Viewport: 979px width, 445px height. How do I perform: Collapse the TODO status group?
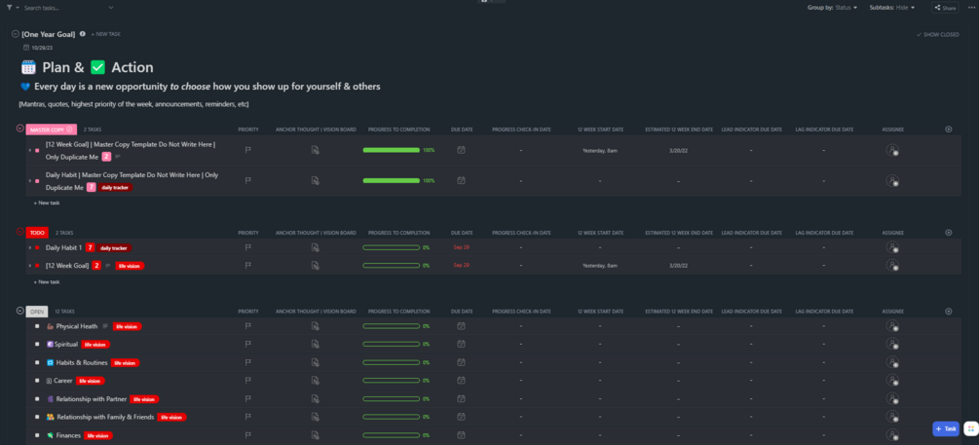click(x=20, y=232)
